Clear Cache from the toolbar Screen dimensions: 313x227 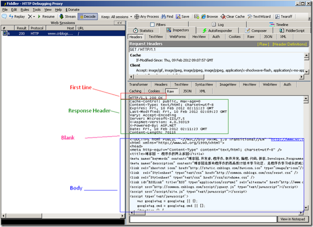(x=233, y=17)
